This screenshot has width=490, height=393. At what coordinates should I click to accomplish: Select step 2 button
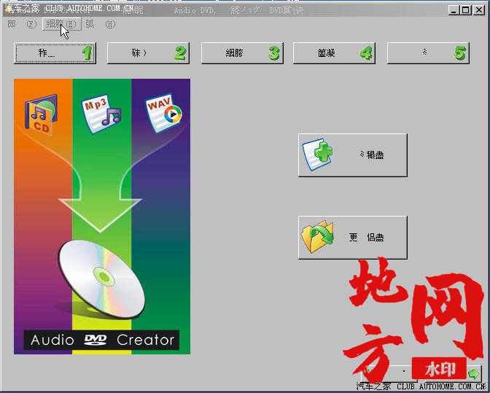click(x=148, y=53)
